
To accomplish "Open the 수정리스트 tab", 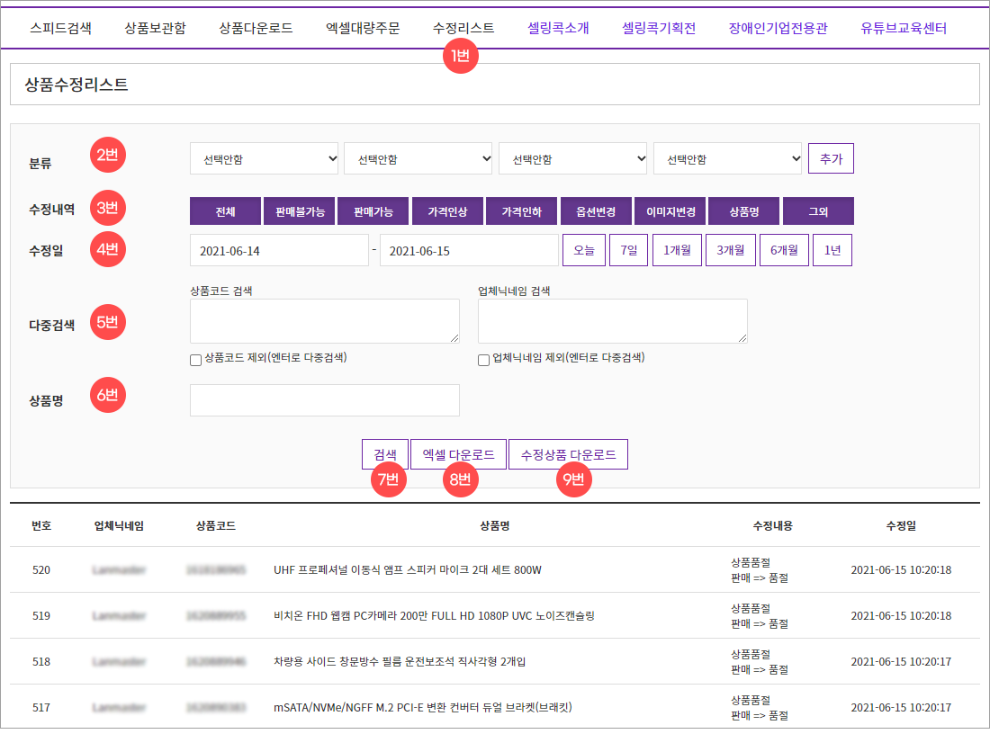I will point(463,28).
